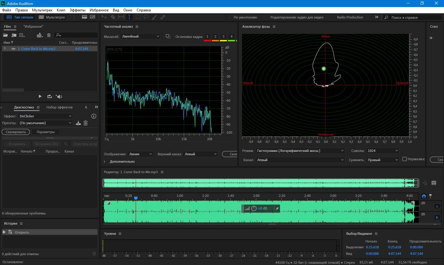Open the Файл menu
Image resolution: width=444 pixels, height=265 pixels.
[x=6, y=10]
